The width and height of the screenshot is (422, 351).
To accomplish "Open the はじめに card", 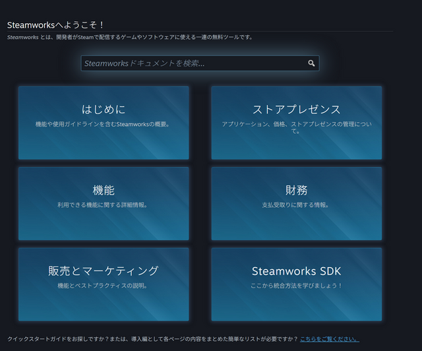I will tap(104, 123).
